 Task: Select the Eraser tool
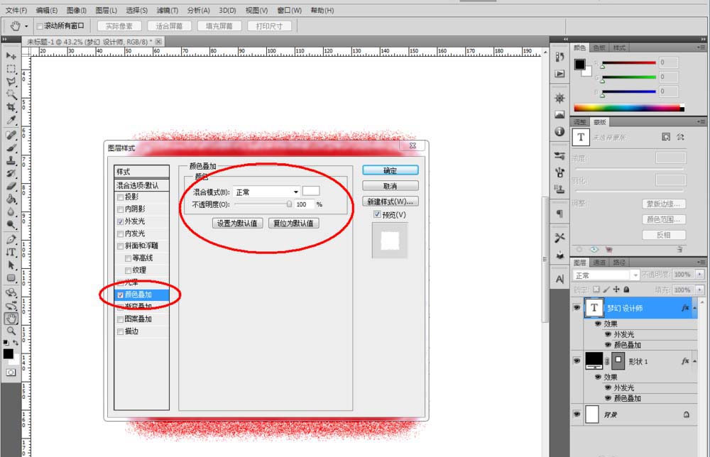coord(11,186)
